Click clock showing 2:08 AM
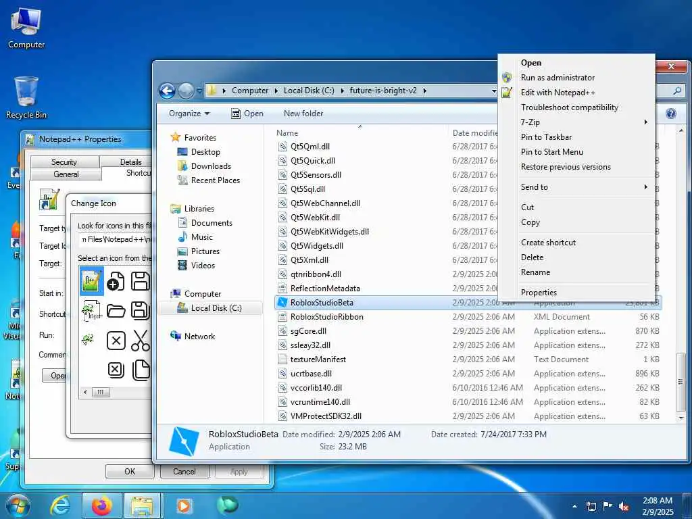 click(657, 506)
